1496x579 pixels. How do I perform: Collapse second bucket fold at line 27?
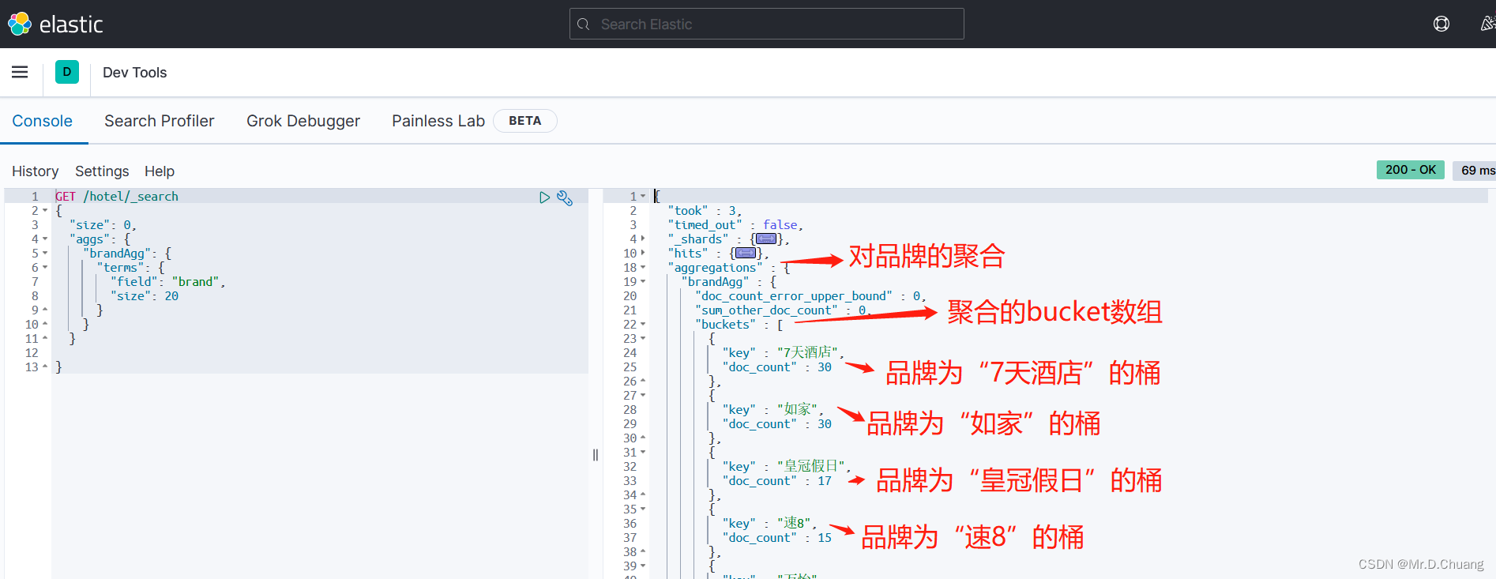643,395
